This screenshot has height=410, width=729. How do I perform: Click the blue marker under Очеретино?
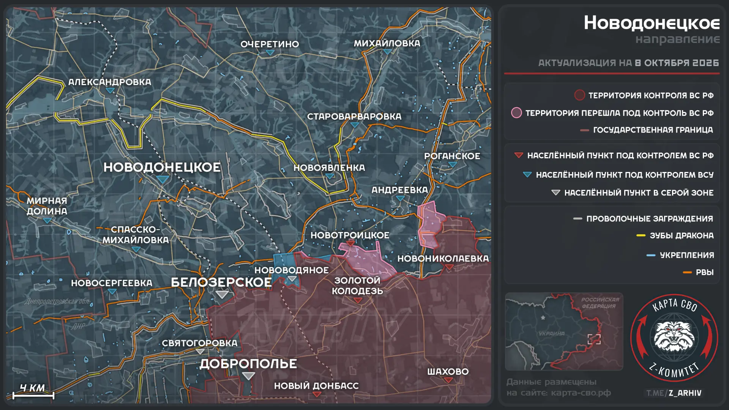(270, 52)
